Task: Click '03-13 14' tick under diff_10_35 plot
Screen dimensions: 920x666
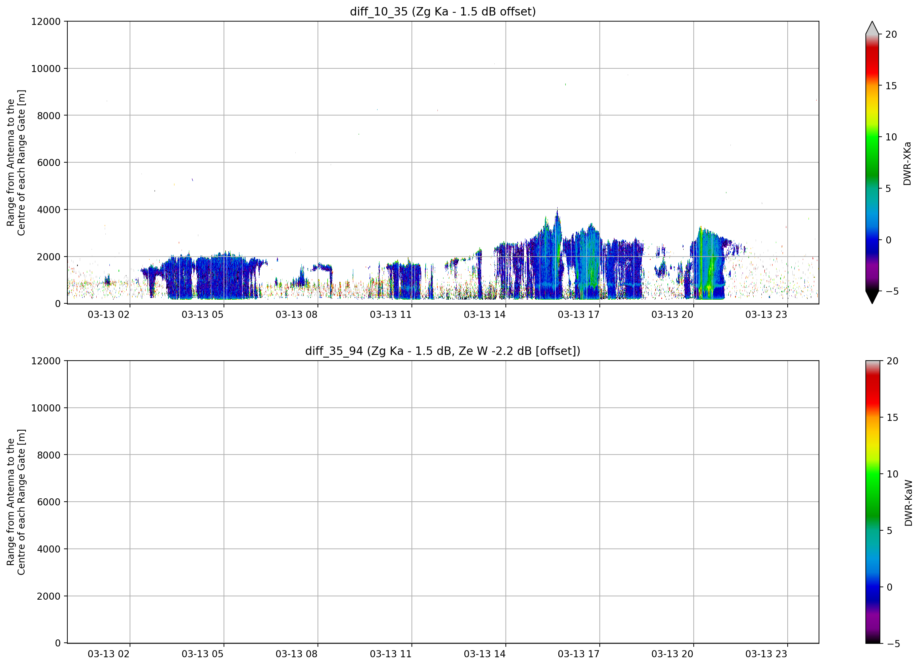Action: coord(485,314)
